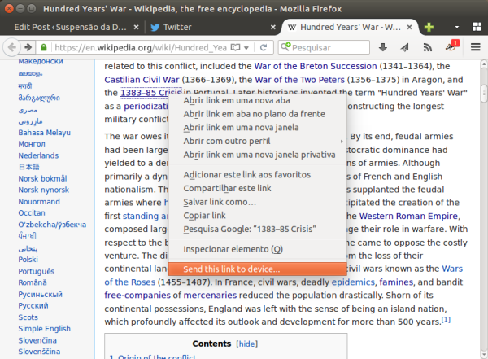The image size is (488, 359).
Task: Click the page vertical scrollbar thumb
Action: (x=484, y=93)
